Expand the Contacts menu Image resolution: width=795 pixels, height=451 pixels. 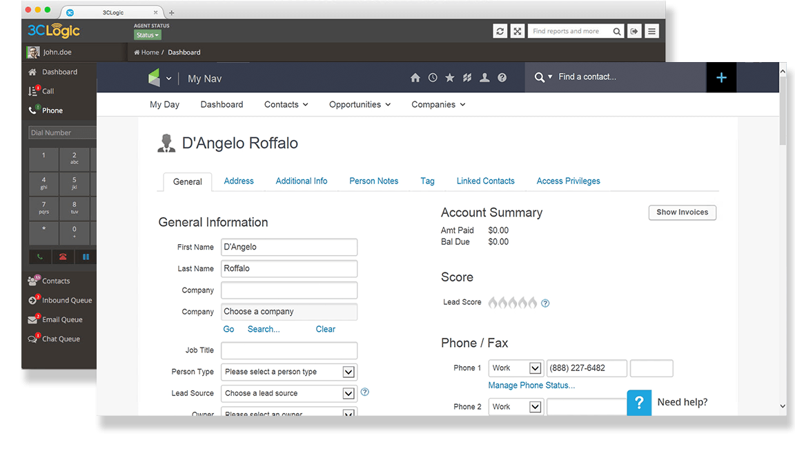(x=286, y=104)
